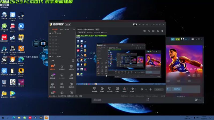This screenshot has width=214, height=120.
Task: Switch to the third scene tab
Action: [x=67, y=29]
